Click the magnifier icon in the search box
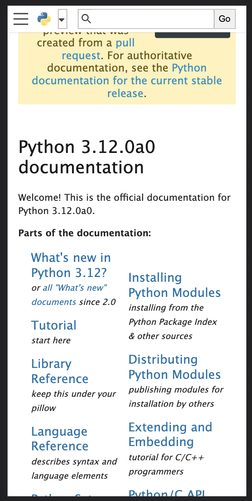 tap(86, 19)
